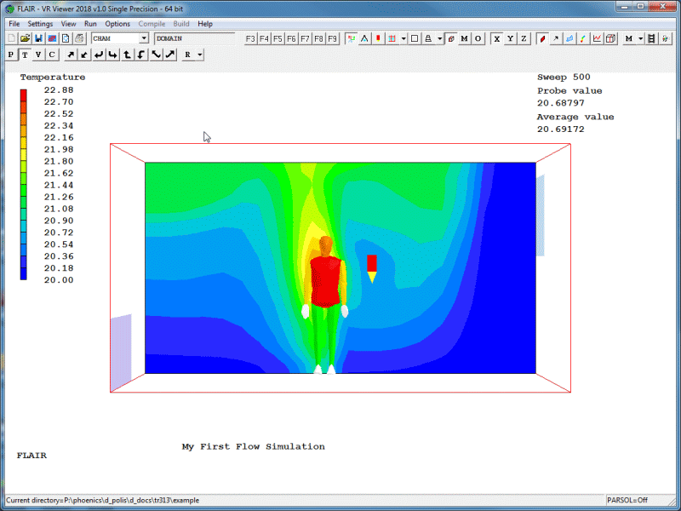The image size is (681, 511).
Task: Open the CHAM combo box dropdown
Action: click(x=143, y=38)
